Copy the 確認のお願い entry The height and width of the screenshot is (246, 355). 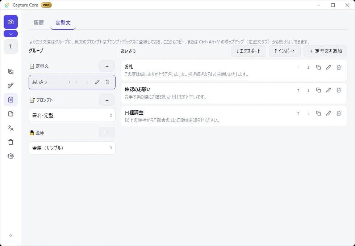(318, 90)
